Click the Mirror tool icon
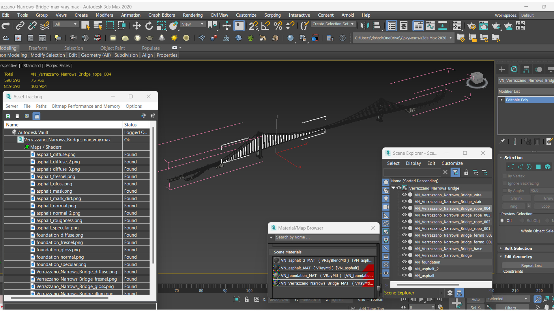Viewport: 554px width, 311px height. point(365,26)
